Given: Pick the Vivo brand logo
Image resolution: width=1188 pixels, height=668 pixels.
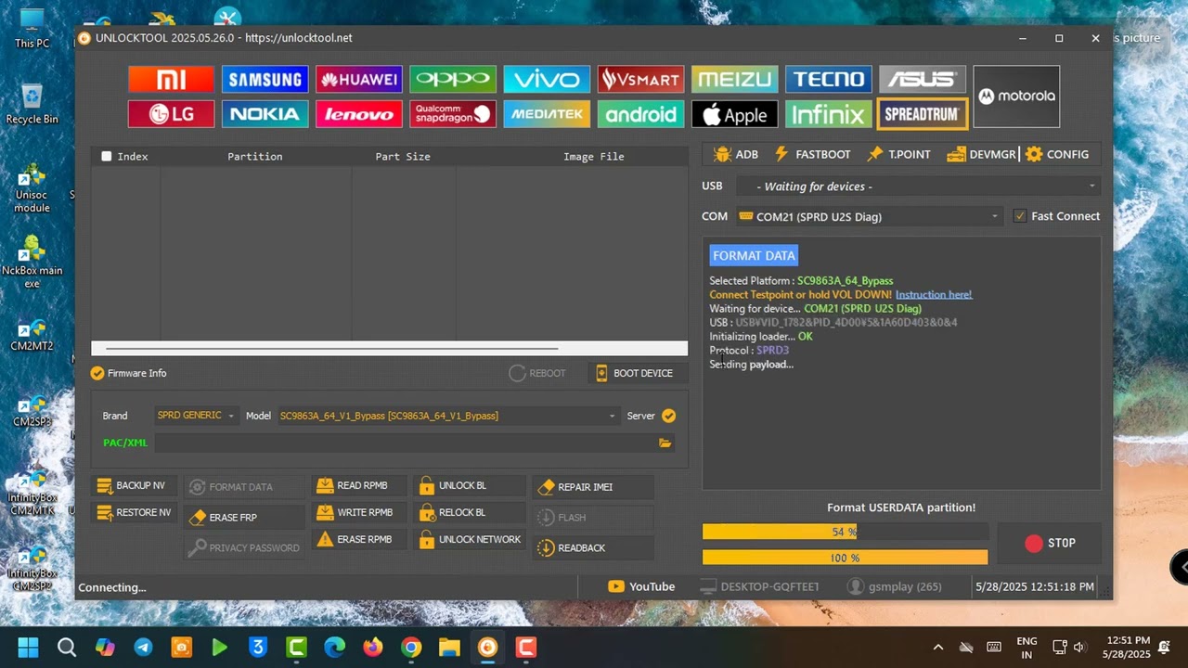Looking at the screenshot, I should click(x=547, y=79).
